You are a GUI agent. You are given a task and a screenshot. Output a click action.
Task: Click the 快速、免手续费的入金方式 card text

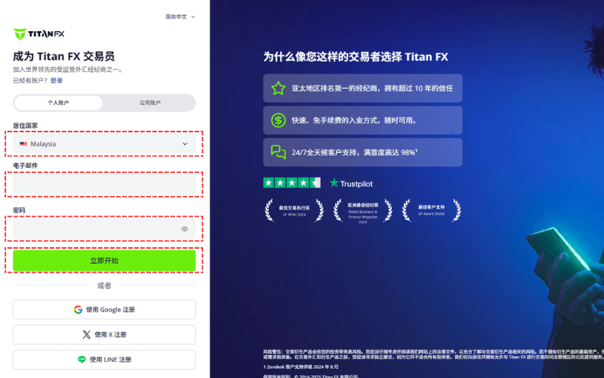(x=355, y=120)
